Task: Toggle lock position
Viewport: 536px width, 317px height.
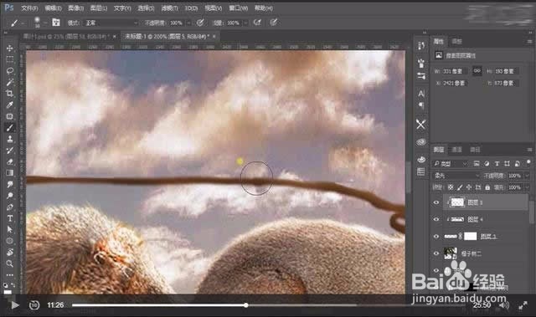Action: click(x=469, y=187)
